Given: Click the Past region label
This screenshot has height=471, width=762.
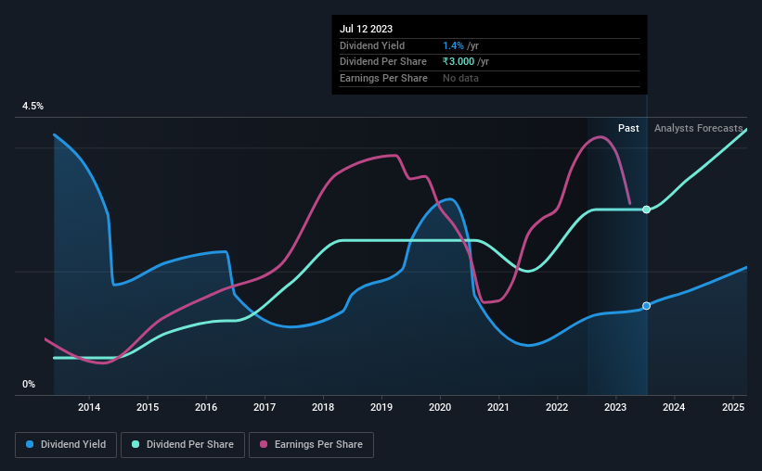Looking at the screenshot, I should tap(628, 128).
